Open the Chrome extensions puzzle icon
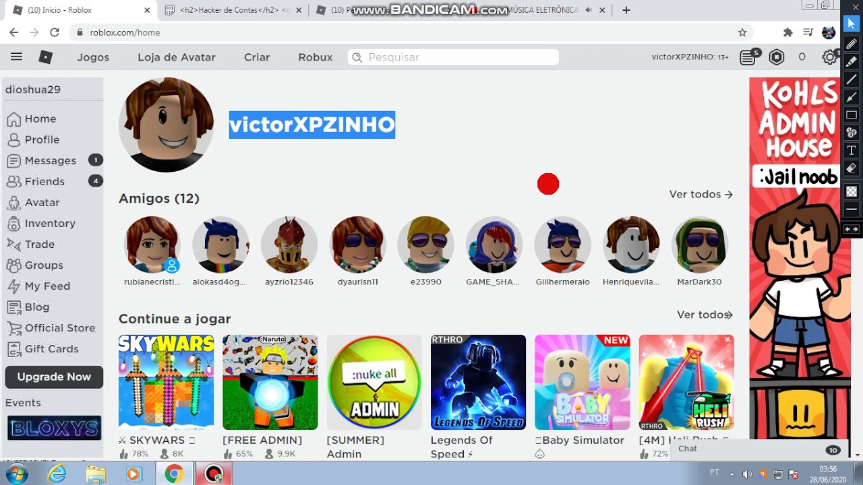This screenshot has height=485, width=863. 787,32
